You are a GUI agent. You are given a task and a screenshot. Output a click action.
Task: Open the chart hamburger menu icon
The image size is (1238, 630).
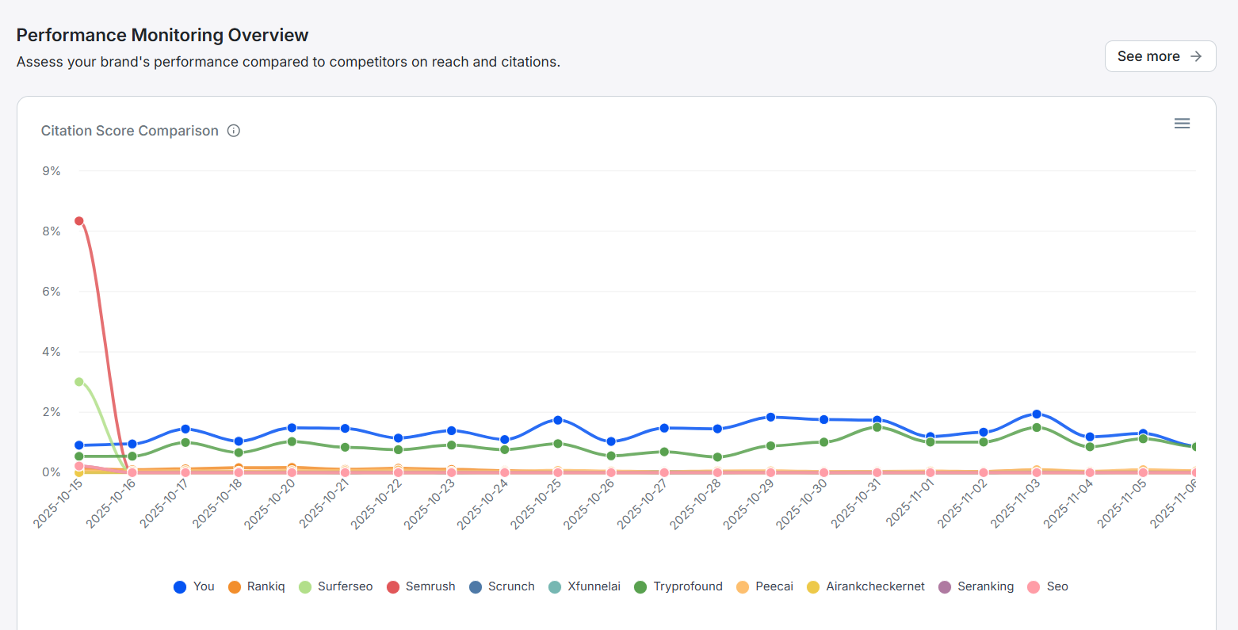pyautogui.click(x=1182, y=124)
